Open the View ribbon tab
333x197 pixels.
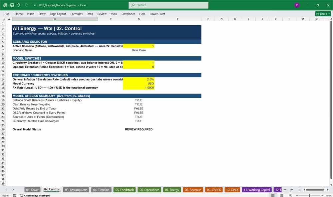point(114,14)
